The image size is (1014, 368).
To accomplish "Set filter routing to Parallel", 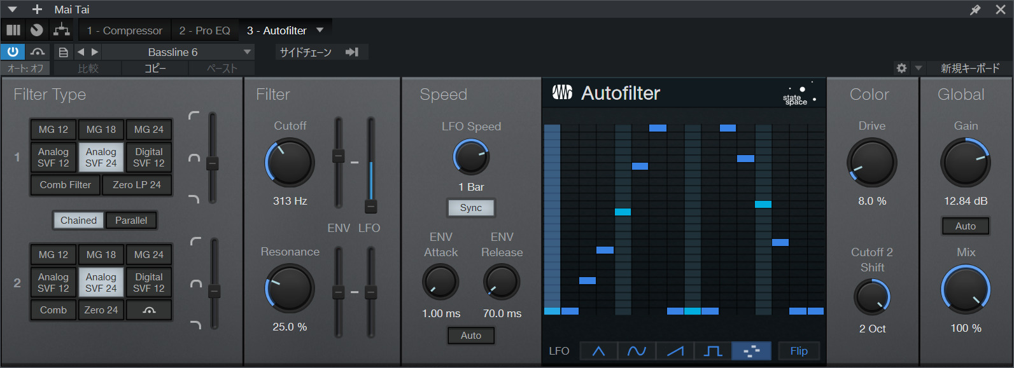I will (x=131, y=220).
